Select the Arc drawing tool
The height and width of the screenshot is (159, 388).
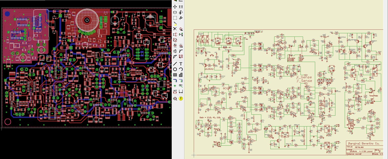coord(181,69)
